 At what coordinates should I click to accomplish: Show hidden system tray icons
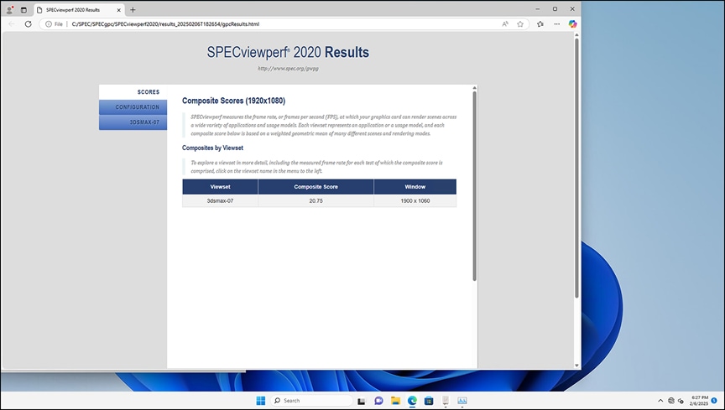click(660, 401)
